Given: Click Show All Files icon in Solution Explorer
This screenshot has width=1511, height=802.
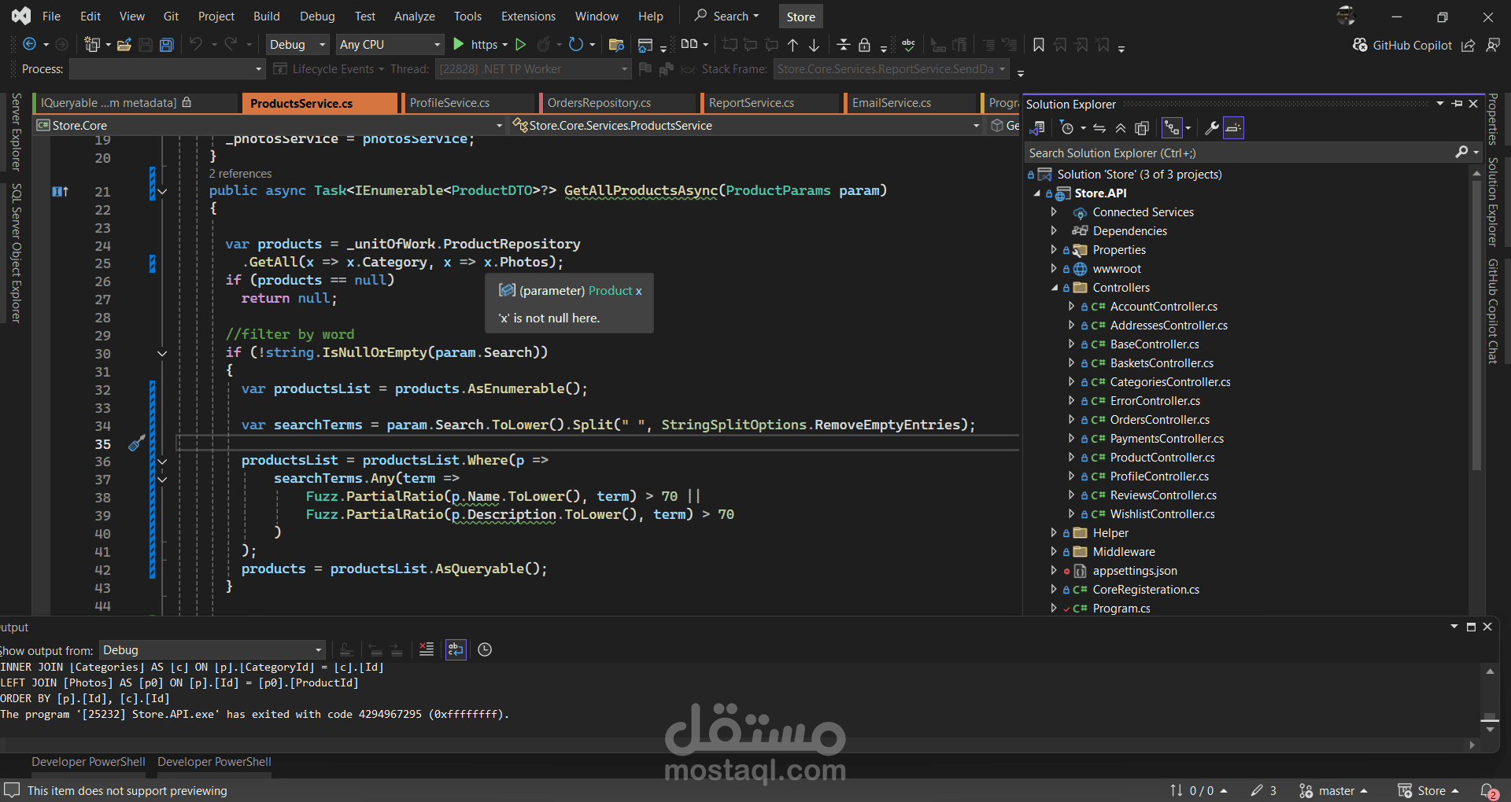Looking at the screenshot, I should (x=1142, y=128).
